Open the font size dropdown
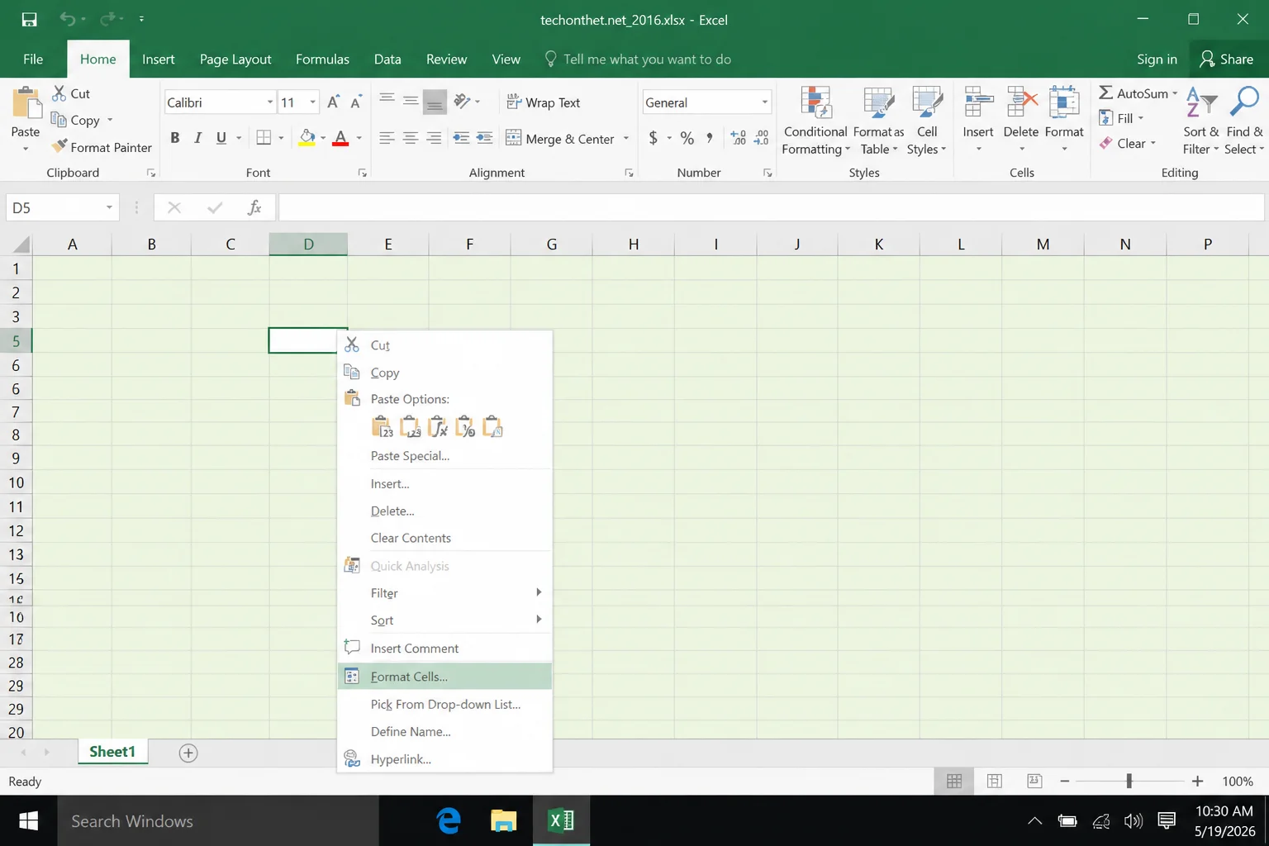Screen dimensions: 1269x846 click(x=312, y=102)
